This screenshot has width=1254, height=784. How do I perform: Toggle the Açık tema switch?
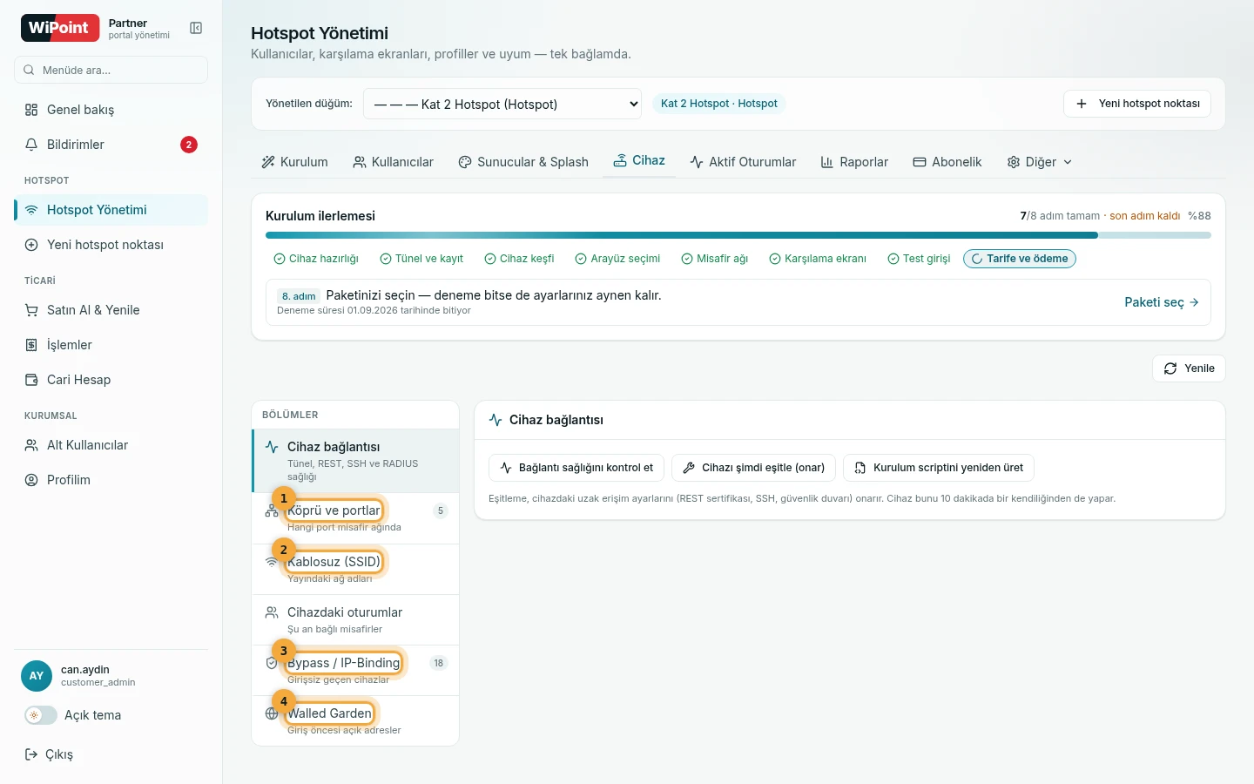(x=40, y=715)
